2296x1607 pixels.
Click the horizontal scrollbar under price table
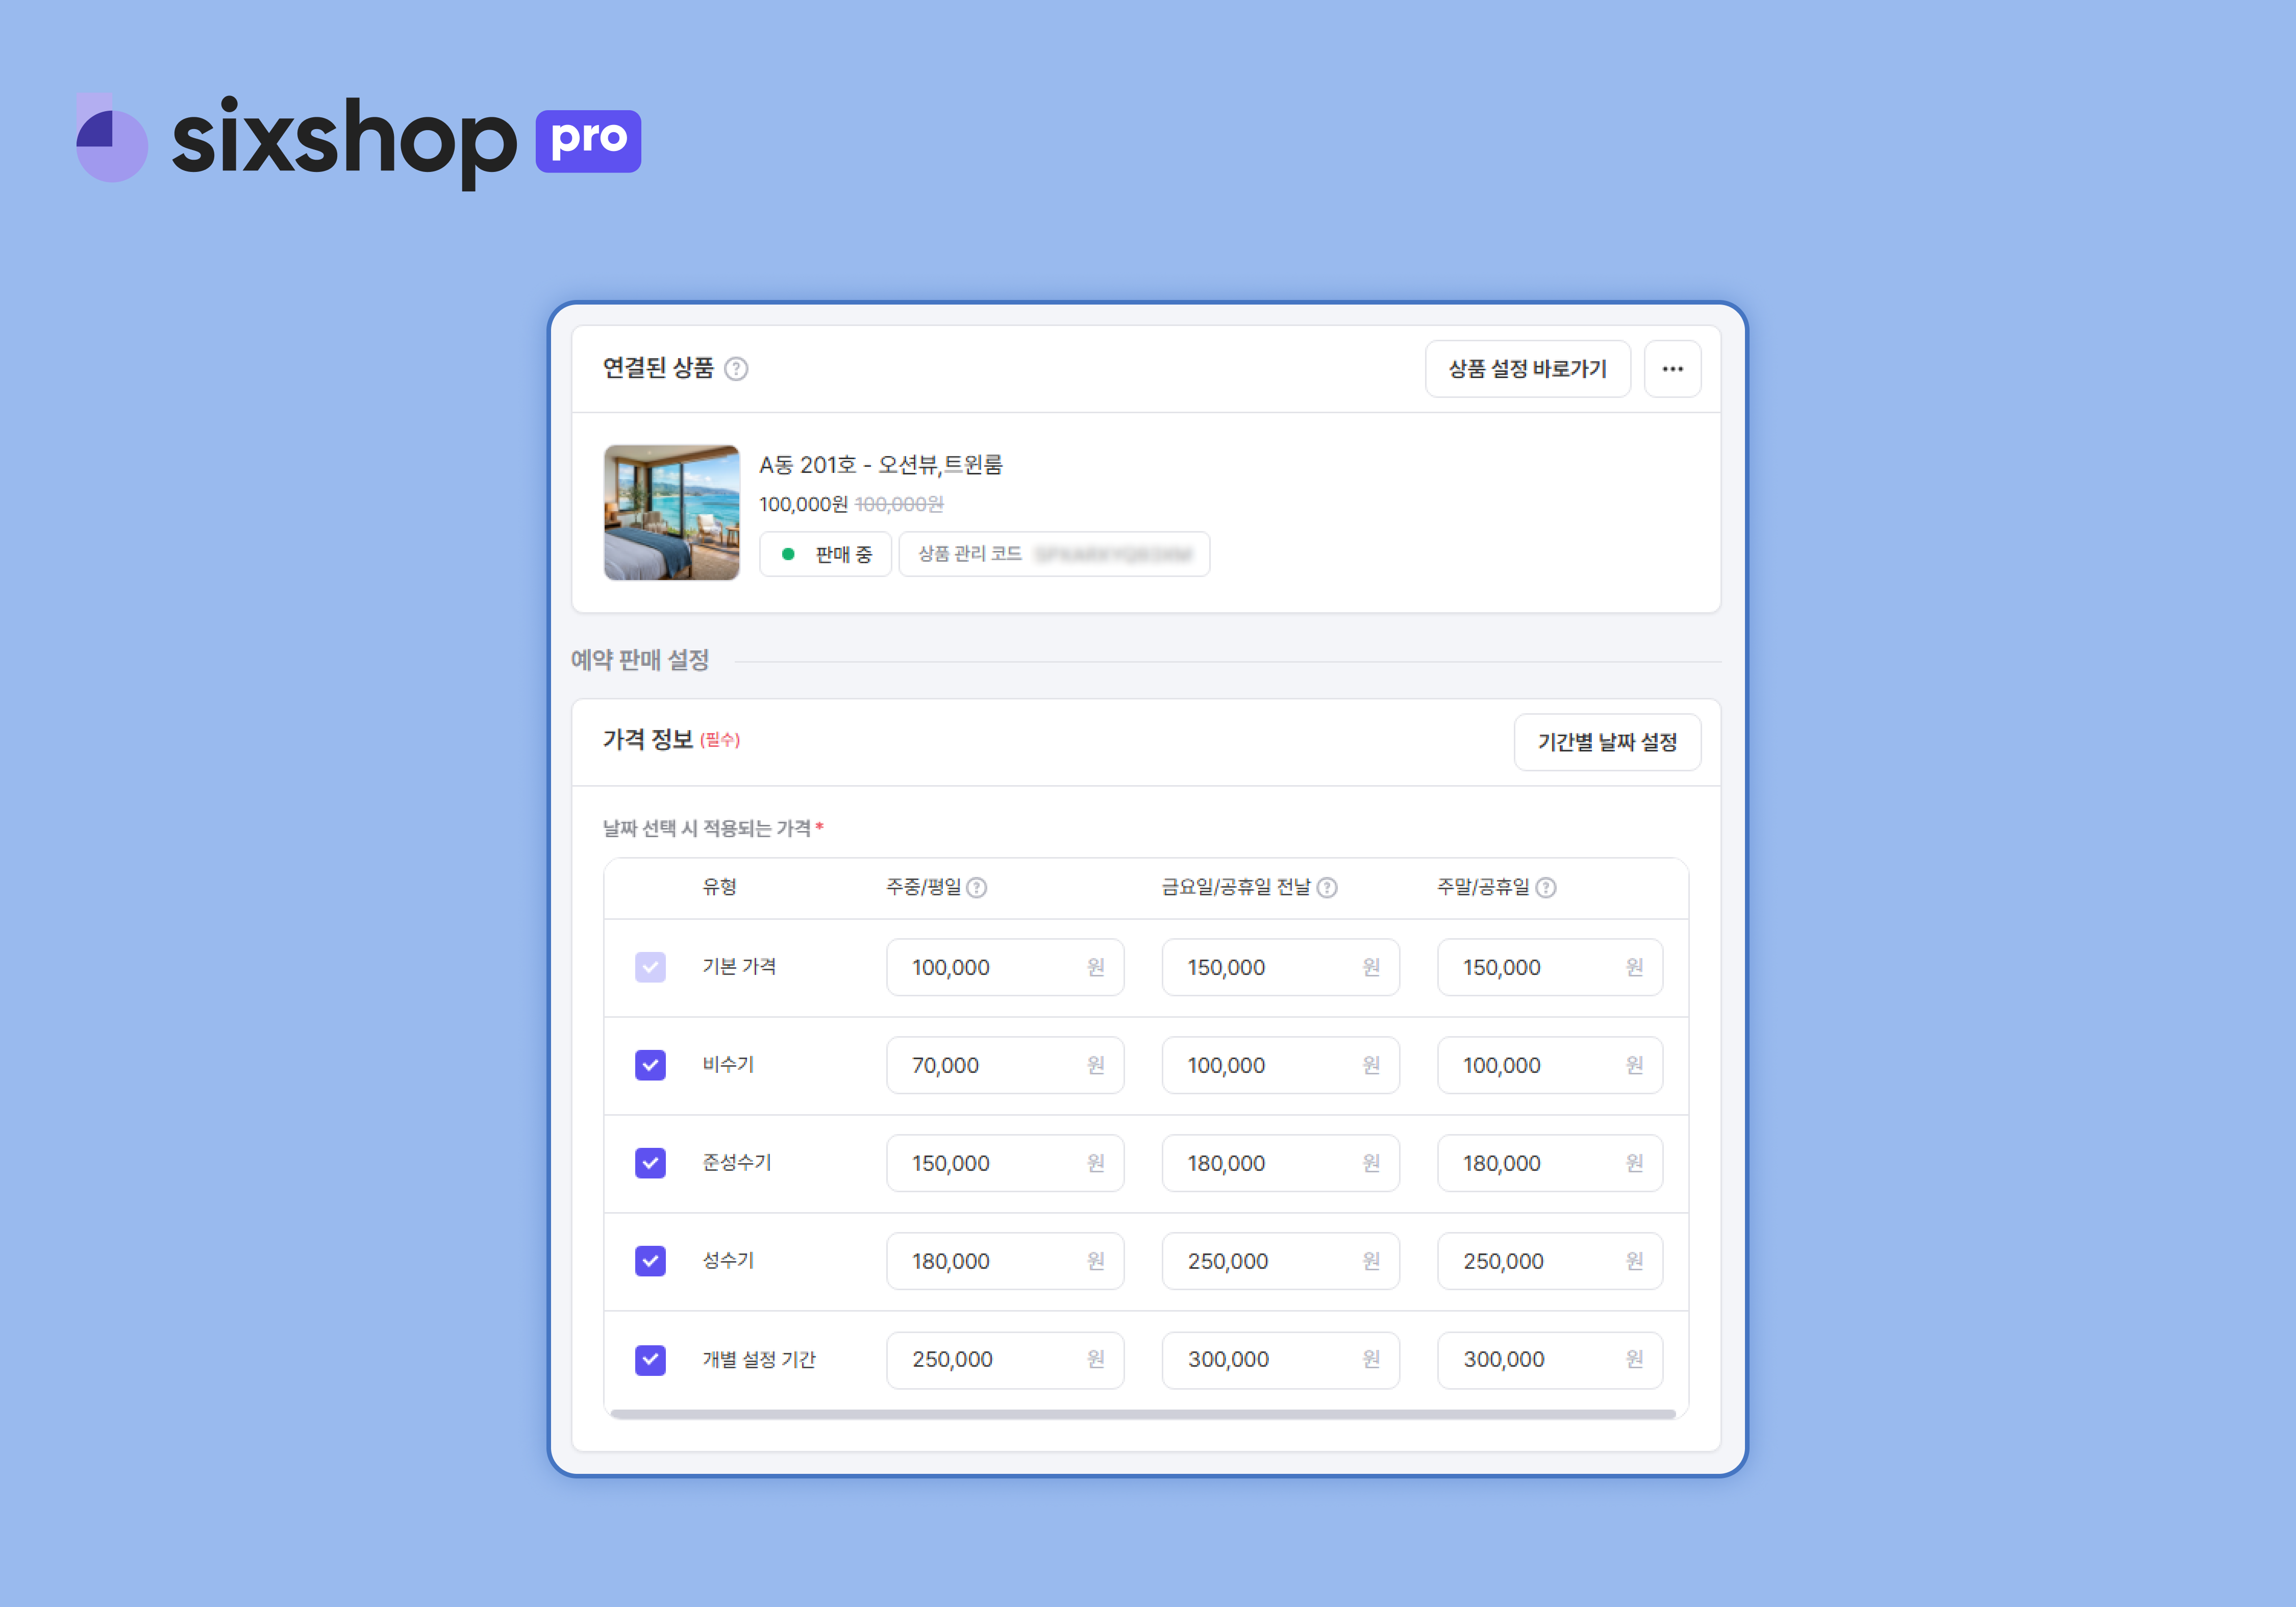1142,1414
